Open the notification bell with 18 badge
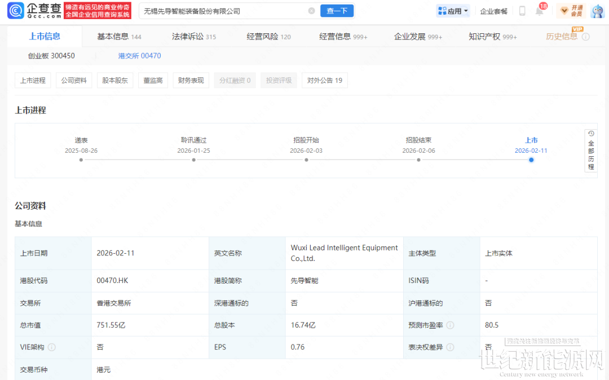The width and height of the screenshot is (609, 380). click(539, 11)
